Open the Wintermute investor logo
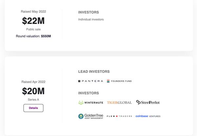Image resolution: width=197 pixels, height=136 pixels. point(90,103)
